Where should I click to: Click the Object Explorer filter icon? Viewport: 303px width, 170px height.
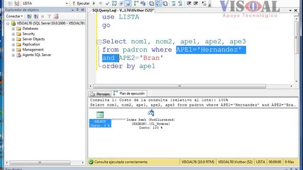49,17
